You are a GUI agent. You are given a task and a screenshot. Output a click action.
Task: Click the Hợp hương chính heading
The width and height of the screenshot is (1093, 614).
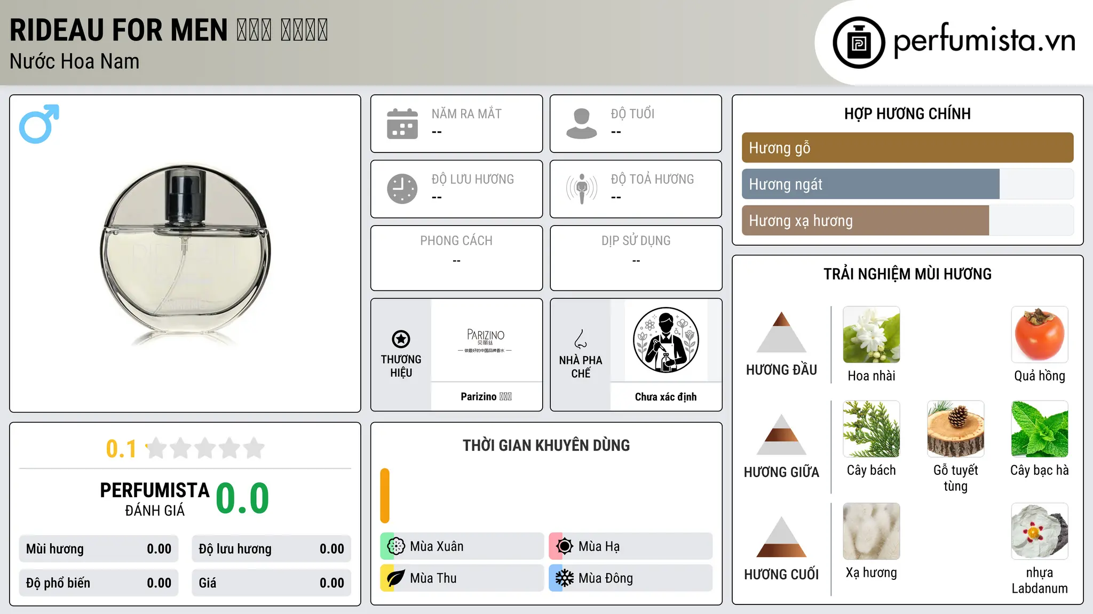click(907, 114)
